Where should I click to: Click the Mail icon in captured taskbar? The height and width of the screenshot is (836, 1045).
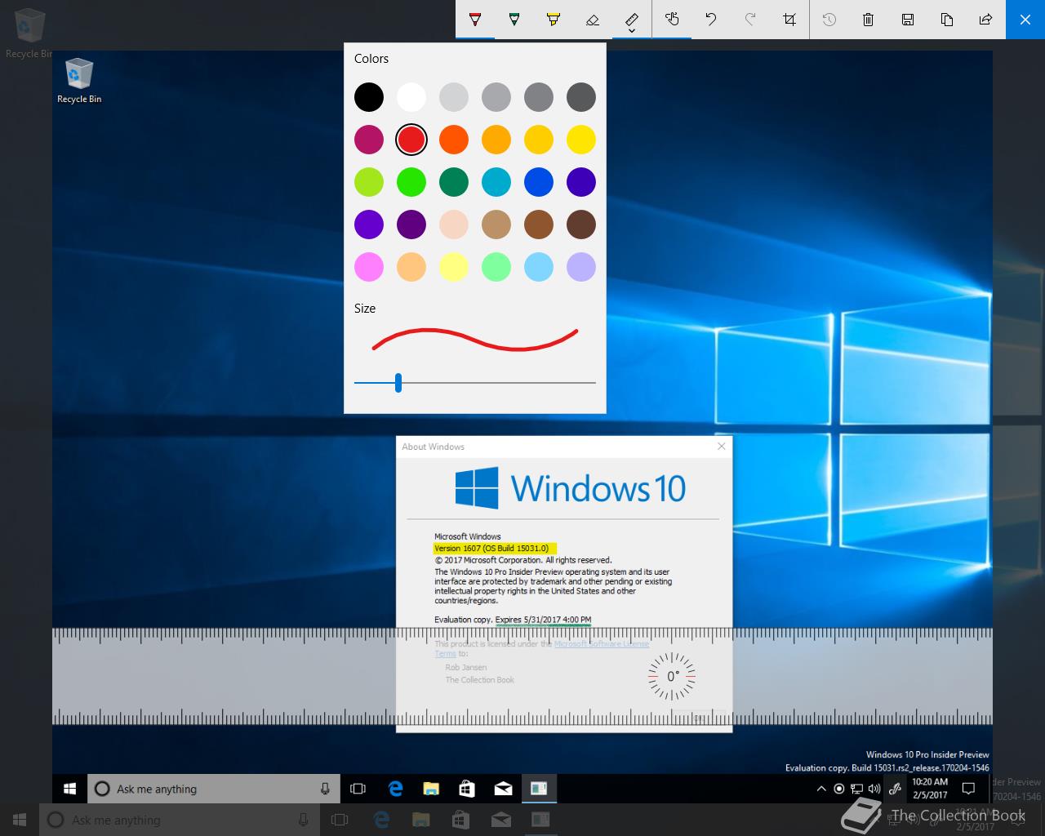pos(503,789)
